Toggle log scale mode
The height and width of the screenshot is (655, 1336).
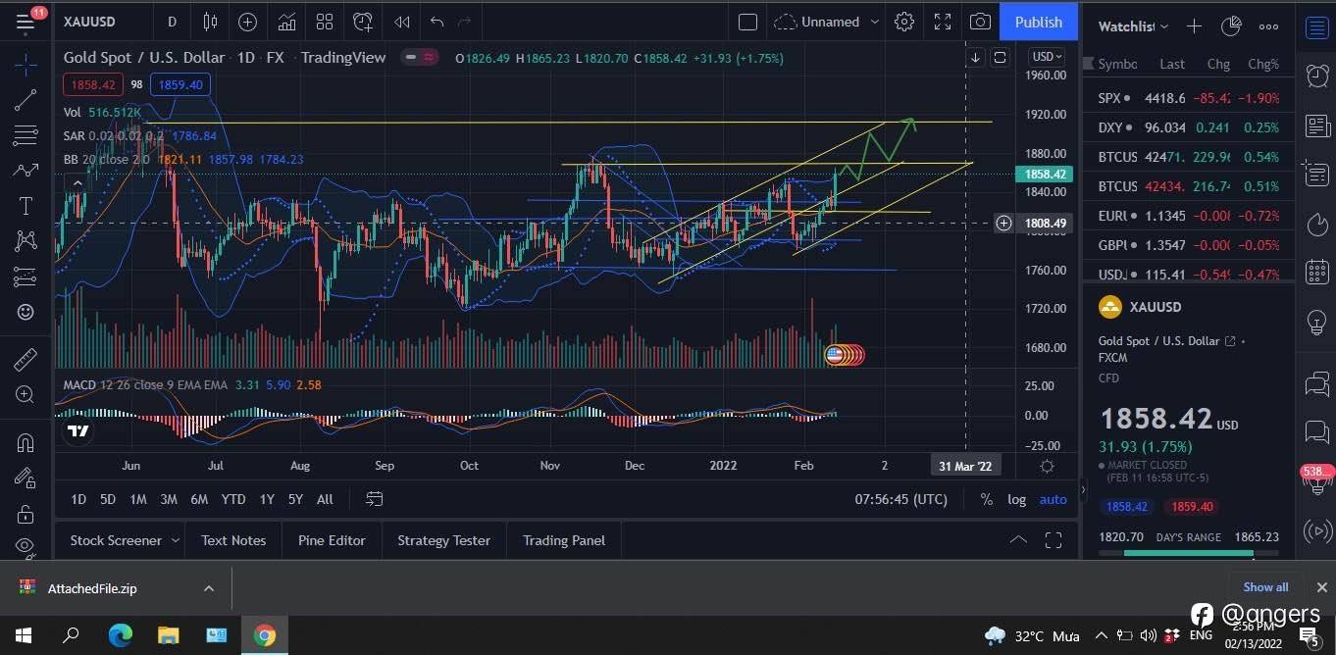coord(1017,499)
